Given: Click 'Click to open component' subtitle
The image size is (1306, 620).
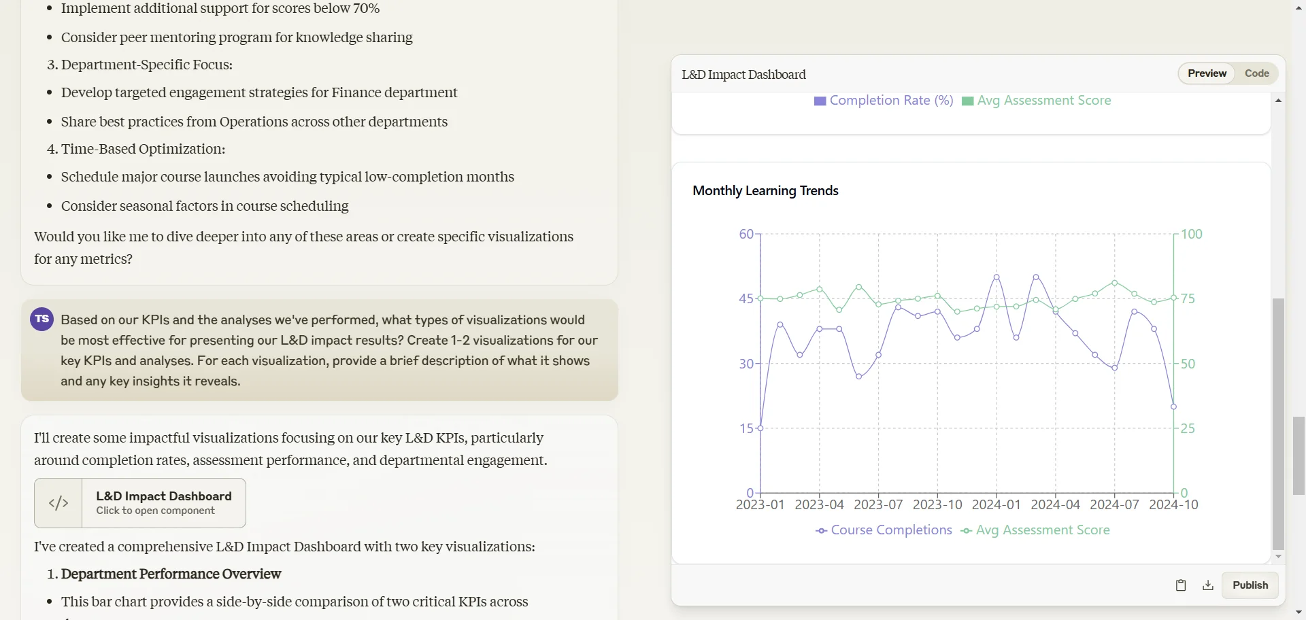Looking at the screenshot, I should coord(155,511).
